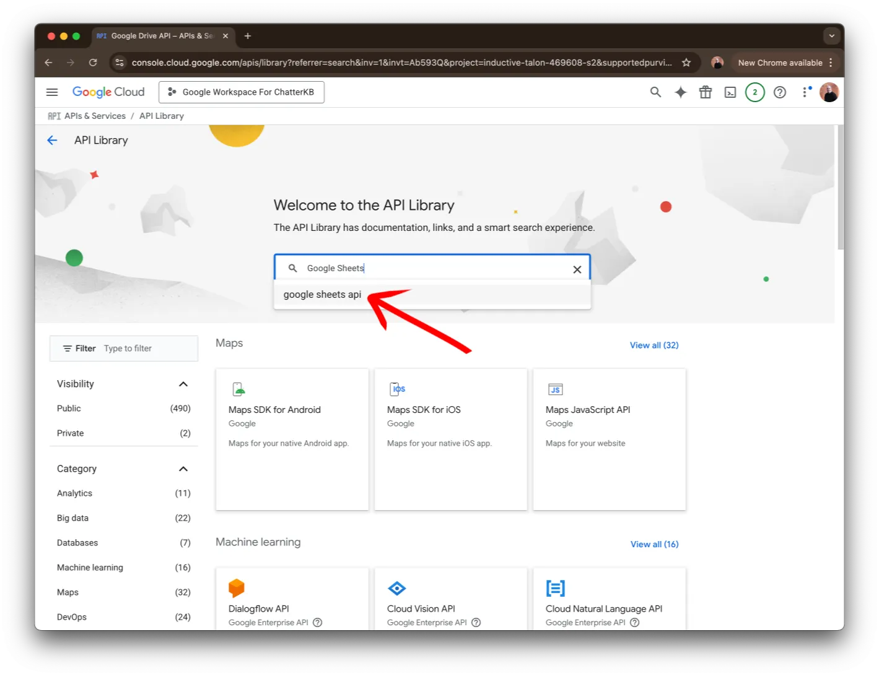This screenshot has width=879, height=676.
Task: Click the Maps SDK for iOS icon
Action: click(397, 389)
